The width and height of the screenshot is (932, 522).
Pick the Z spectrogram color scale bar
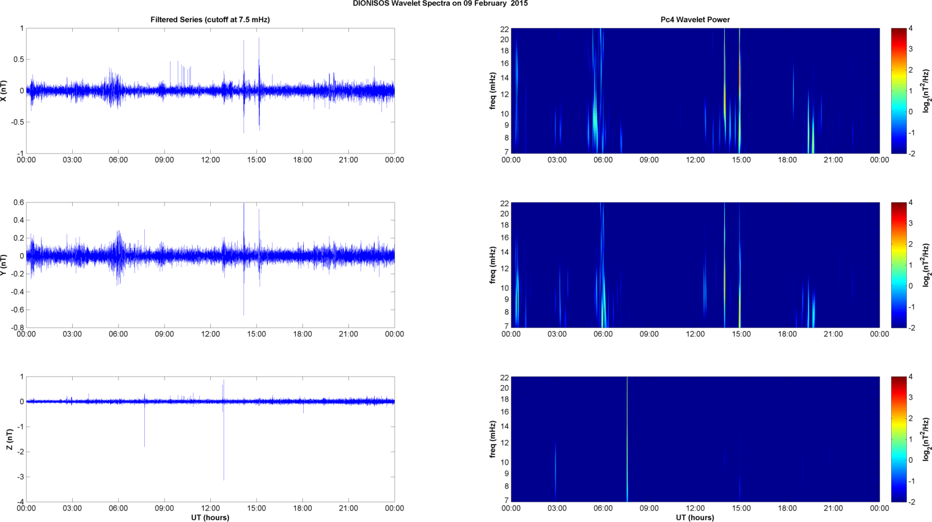[898, 439]
